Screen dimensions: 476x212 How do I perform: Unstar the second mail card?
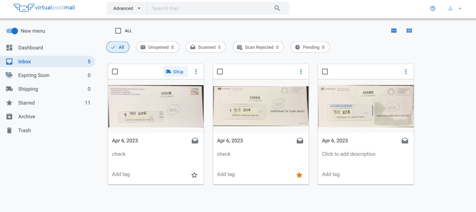[299, 175]
